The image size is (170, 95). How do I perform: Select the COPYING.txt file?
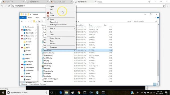point(48,55)
